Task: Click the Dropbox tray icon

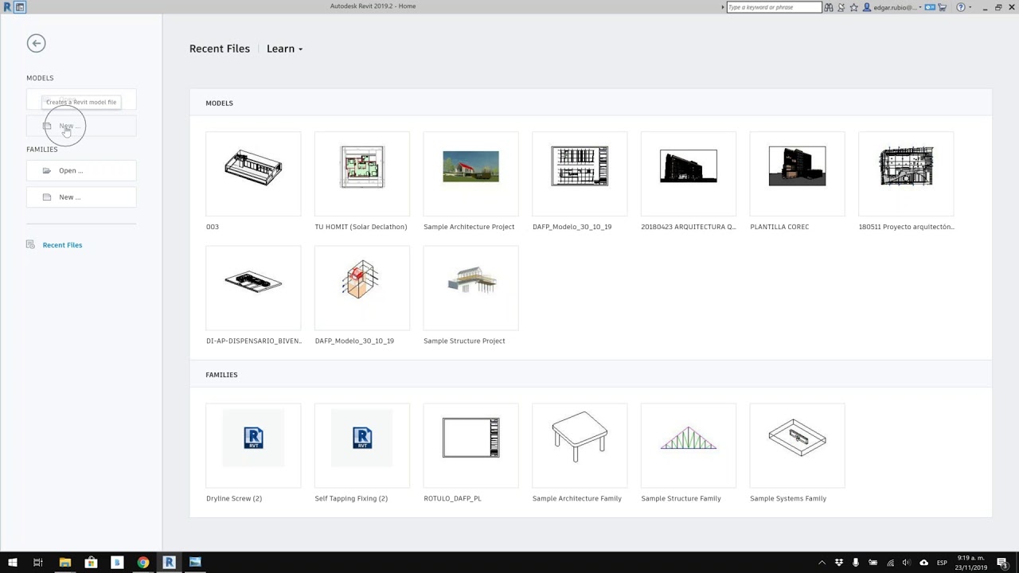Action: coord(839,563)
